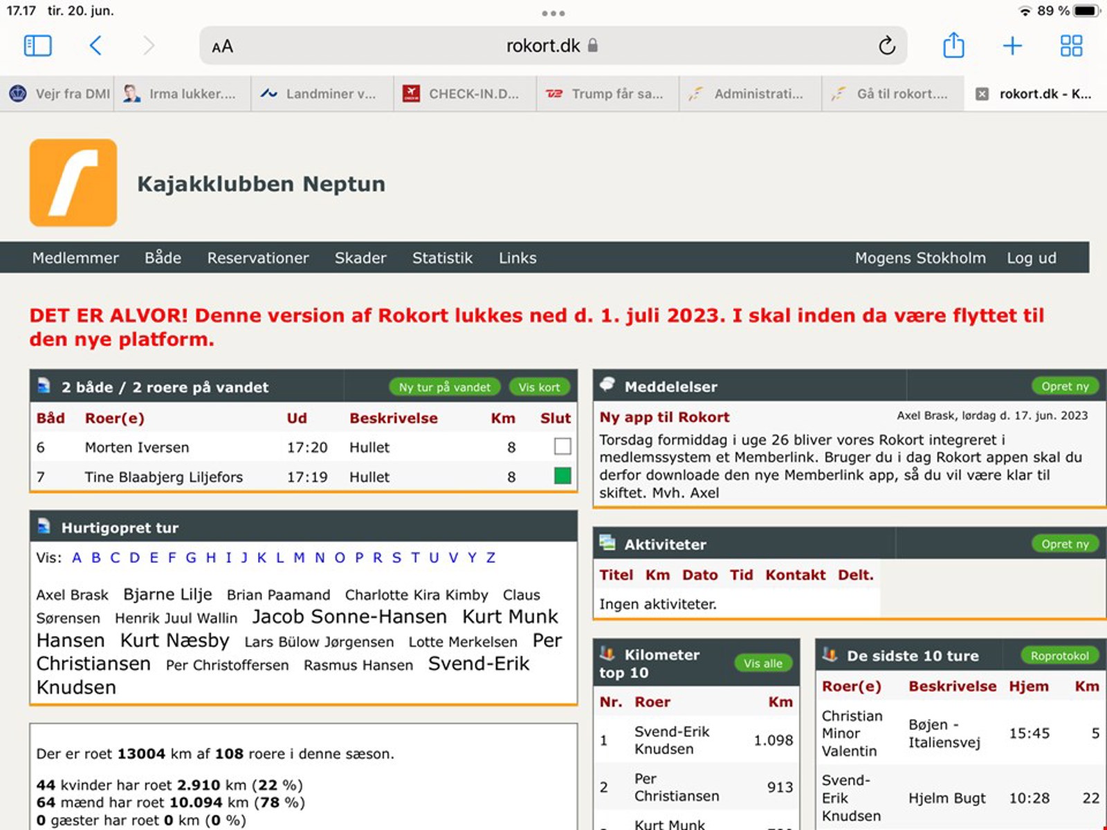Quick-create trip for Axel Brask
The height and width of the screenshot is (830, 1107).
coord(72,595)
